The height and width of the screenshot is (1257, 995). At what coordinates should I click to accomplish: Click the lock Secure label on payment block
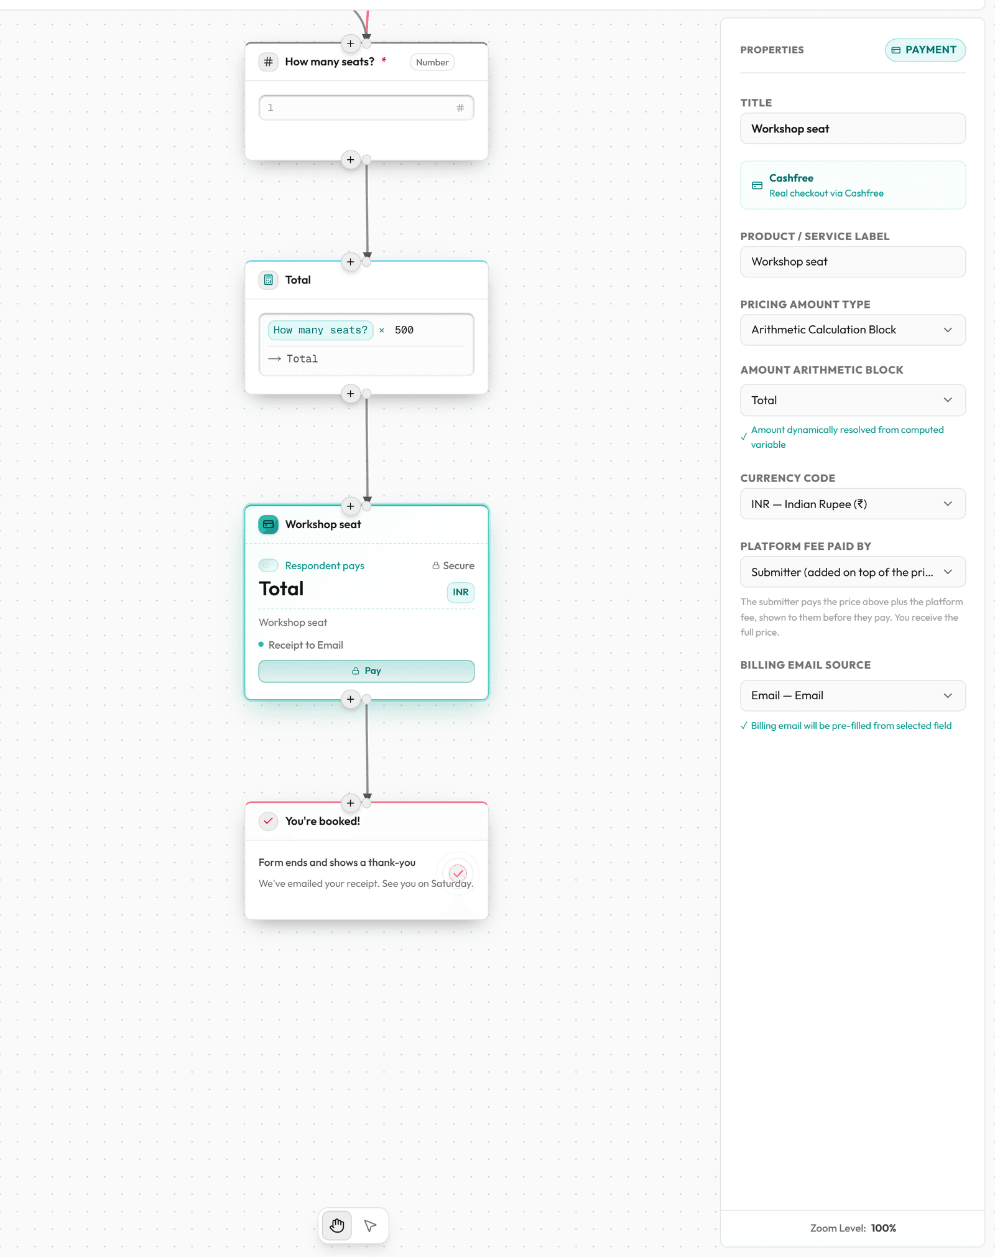click(453, 565)
